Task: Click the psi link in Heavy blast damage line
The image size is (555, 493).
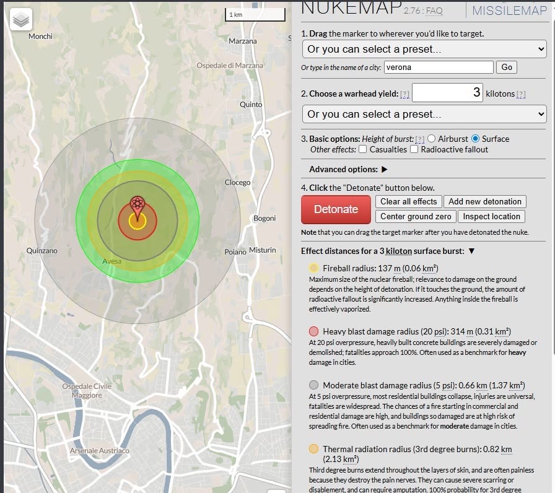Action: (x=439, y=331)
